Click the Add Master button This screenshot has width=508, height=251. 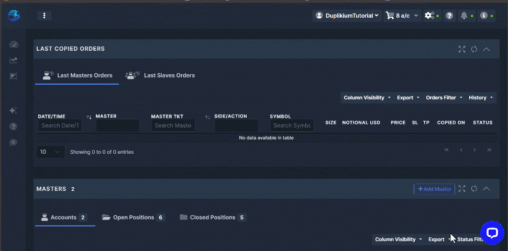pyautogui.click(x=434, y=189)
